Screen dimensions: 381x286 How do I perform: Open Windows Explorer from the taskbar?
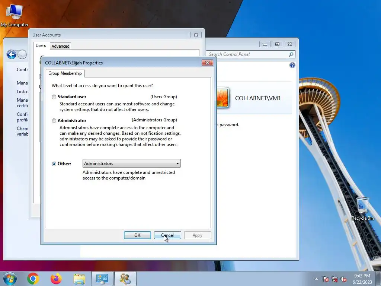click(79, 279)
